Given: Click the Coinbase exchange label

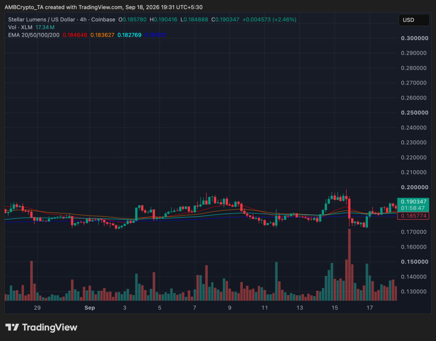Looking at the screenshot, I should 104,20.
